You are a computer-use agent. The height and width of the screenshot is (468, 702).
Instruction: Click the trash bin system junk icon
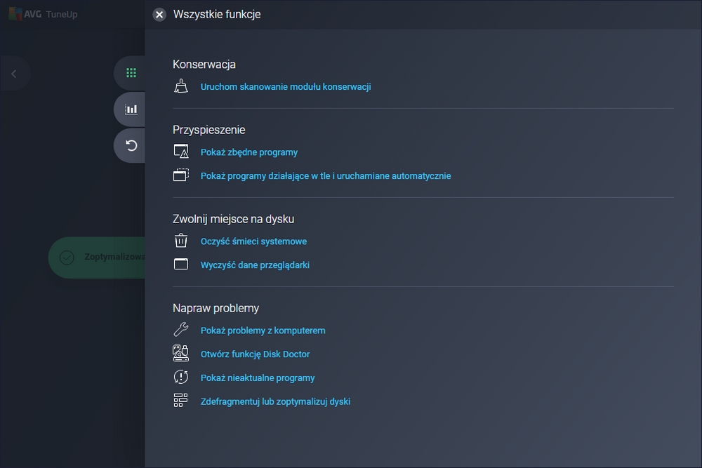(x=181, y=240)
